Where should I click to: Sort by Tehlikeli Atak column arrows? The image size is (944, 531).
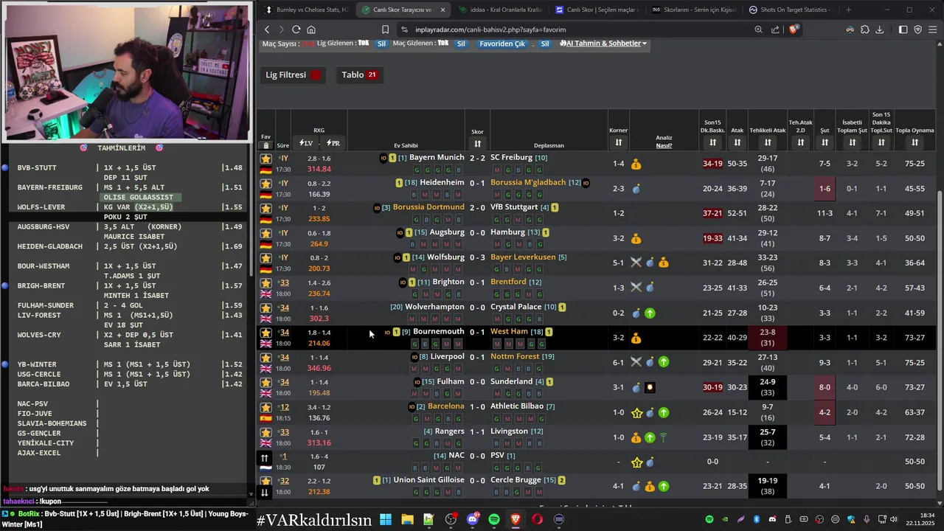click(768, 142)
